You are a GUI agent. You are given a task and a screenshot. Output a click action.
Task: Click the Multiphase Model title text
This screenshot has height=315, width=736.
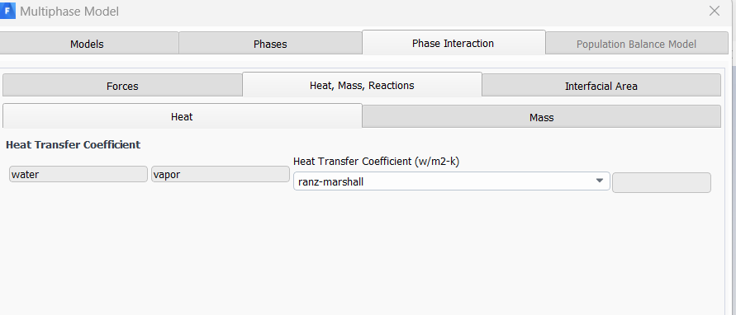tap(69, 12)
